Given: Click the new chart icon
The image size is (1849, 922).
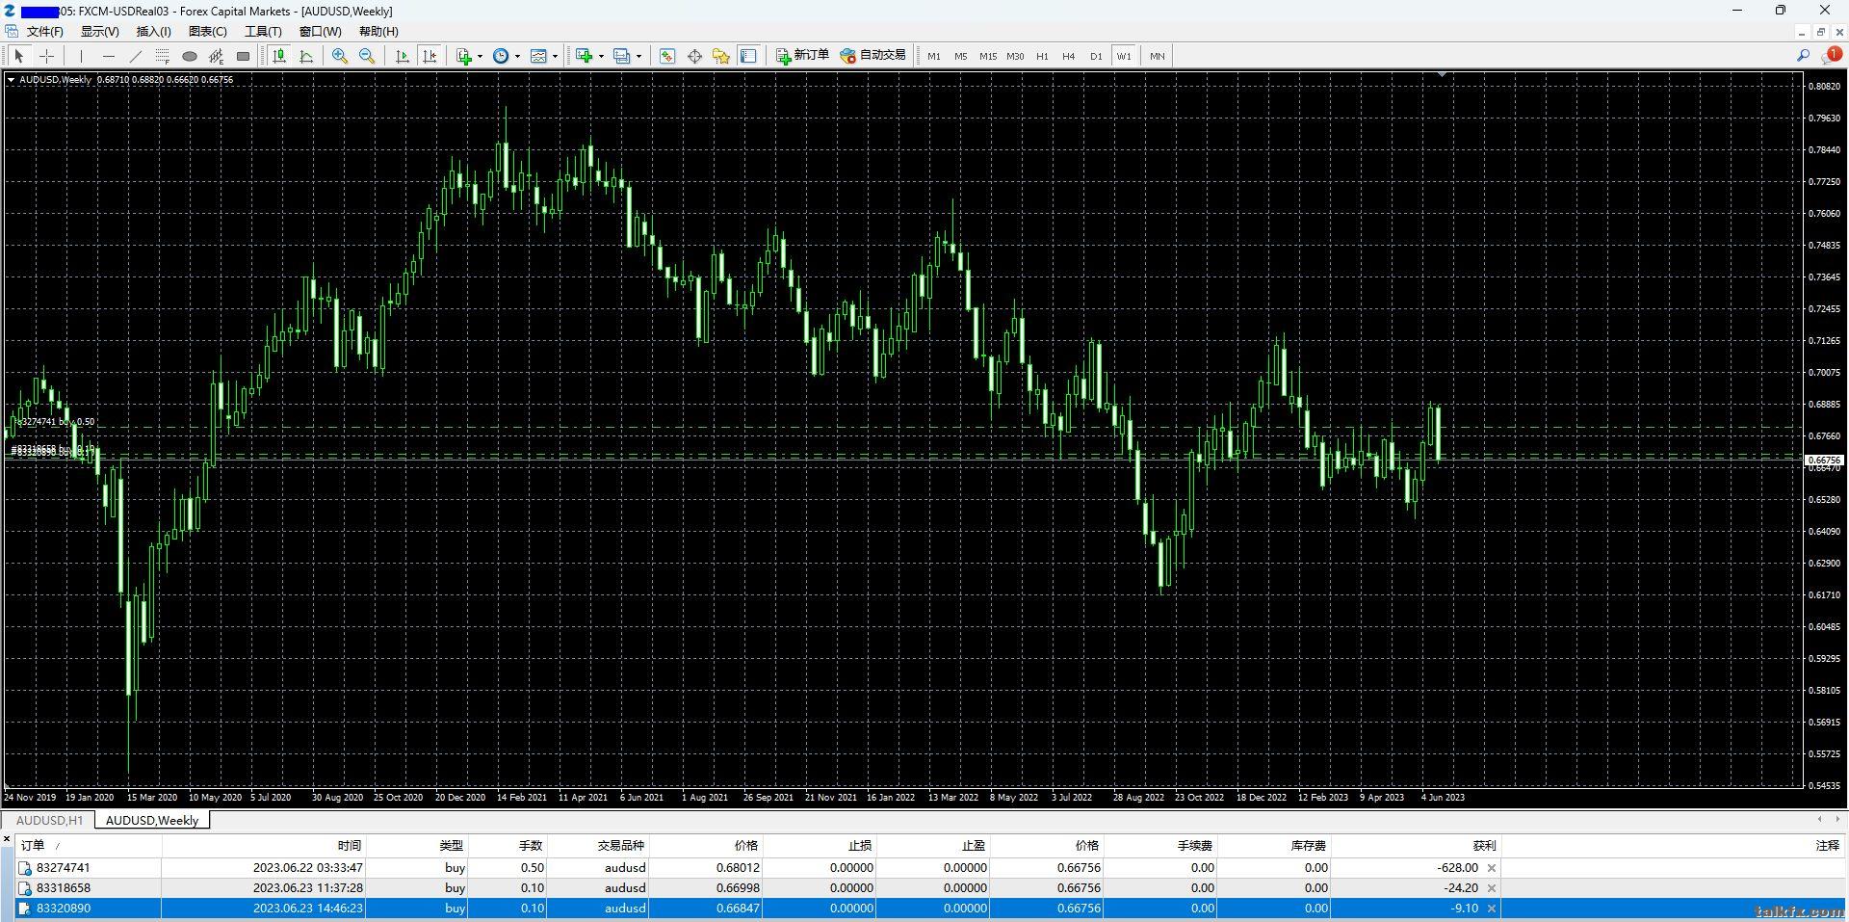Looking at the screenshot, I should tap(584, 56).
